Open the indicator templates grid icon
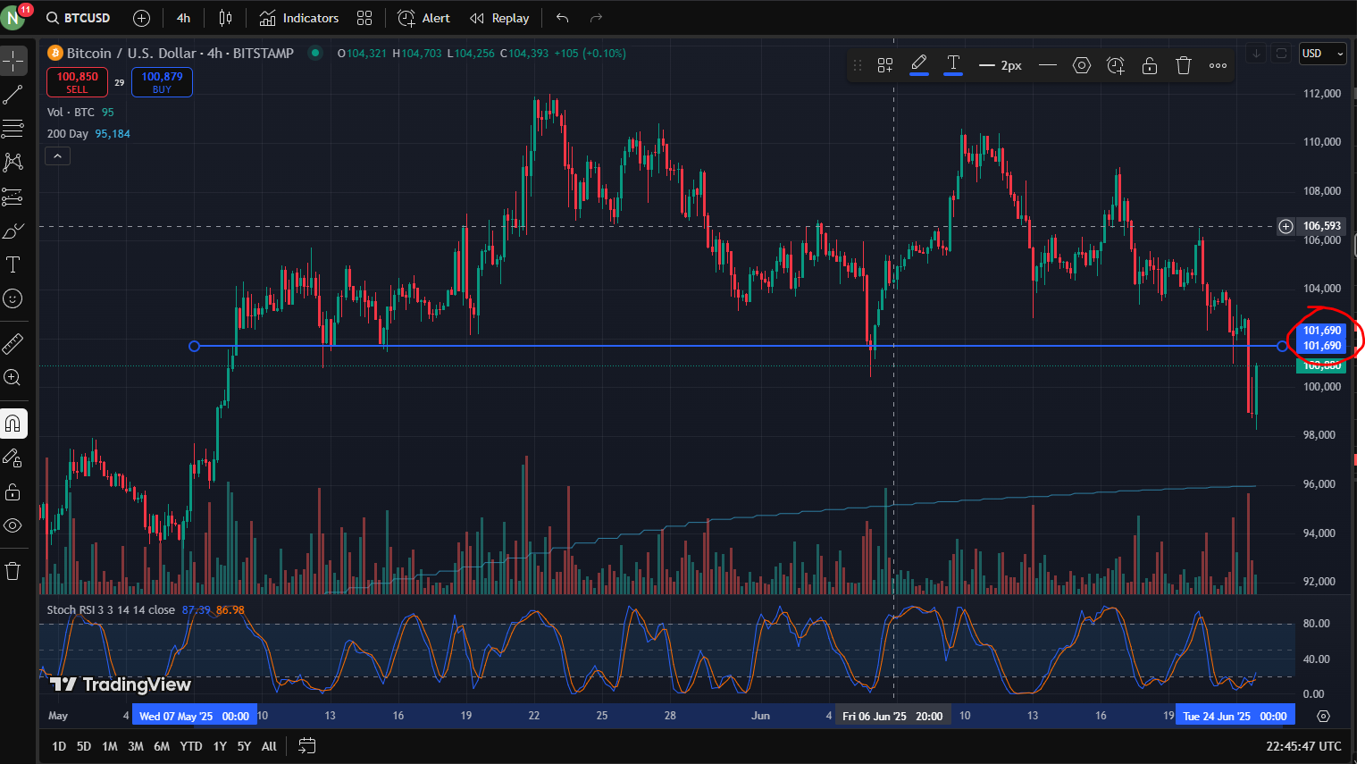Screen dimensions: 1365x764 [364, 18]
